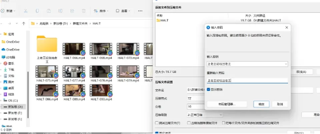
Task: Click the re-enter password input field
Action: (247, 81)
